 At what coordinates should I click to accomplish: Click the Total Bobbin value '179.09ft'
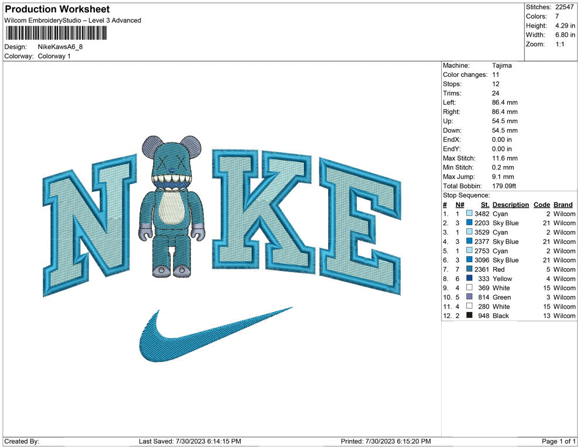pyautogui.click(x=504, y=186)
